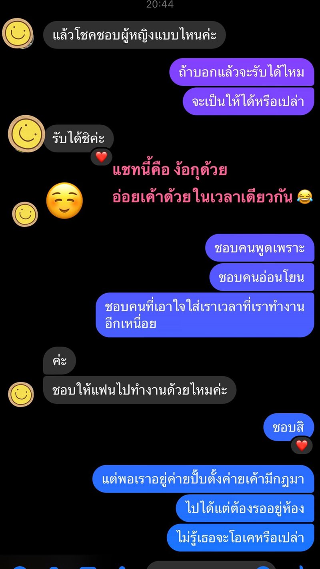320x569 pixels.
Task: Select the "จะเป็นให้ได้หรือเปล่า" message bubble
Action: [x=248, y=101]
